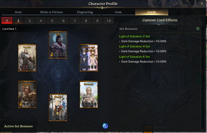Select the Shandi card
Image resolution: width=207 pixels, height=133 pixels.
click(x=58, y=107)
